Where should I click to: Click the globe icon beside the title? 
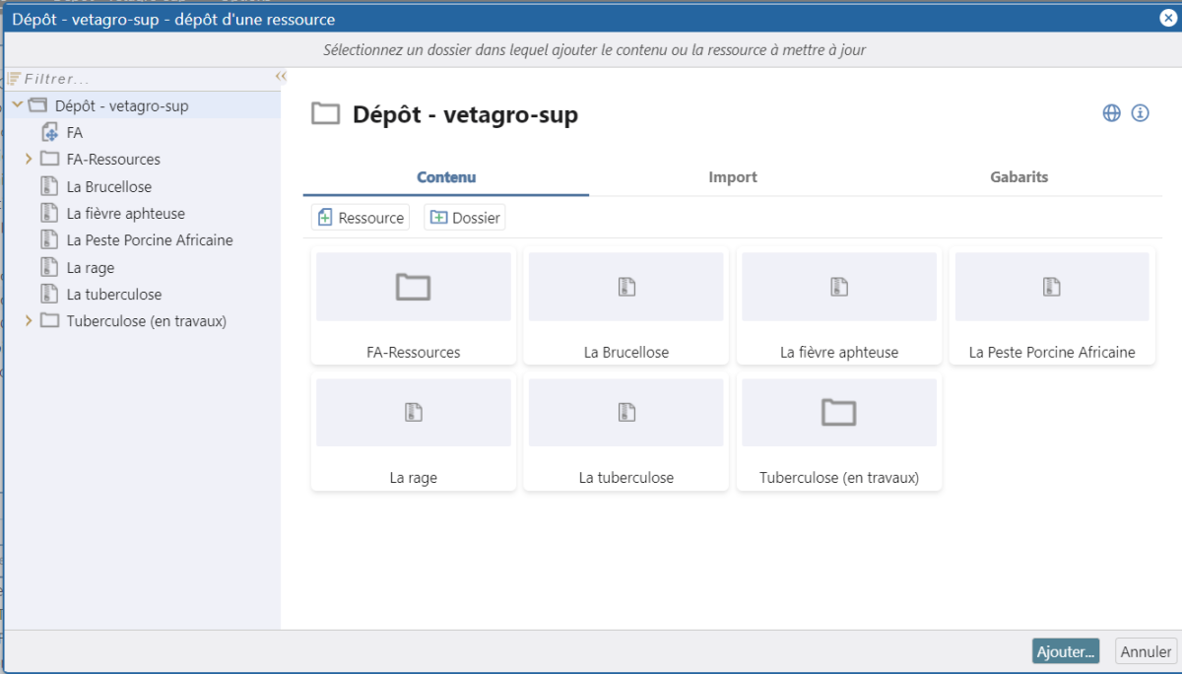tap(1111, 113)
